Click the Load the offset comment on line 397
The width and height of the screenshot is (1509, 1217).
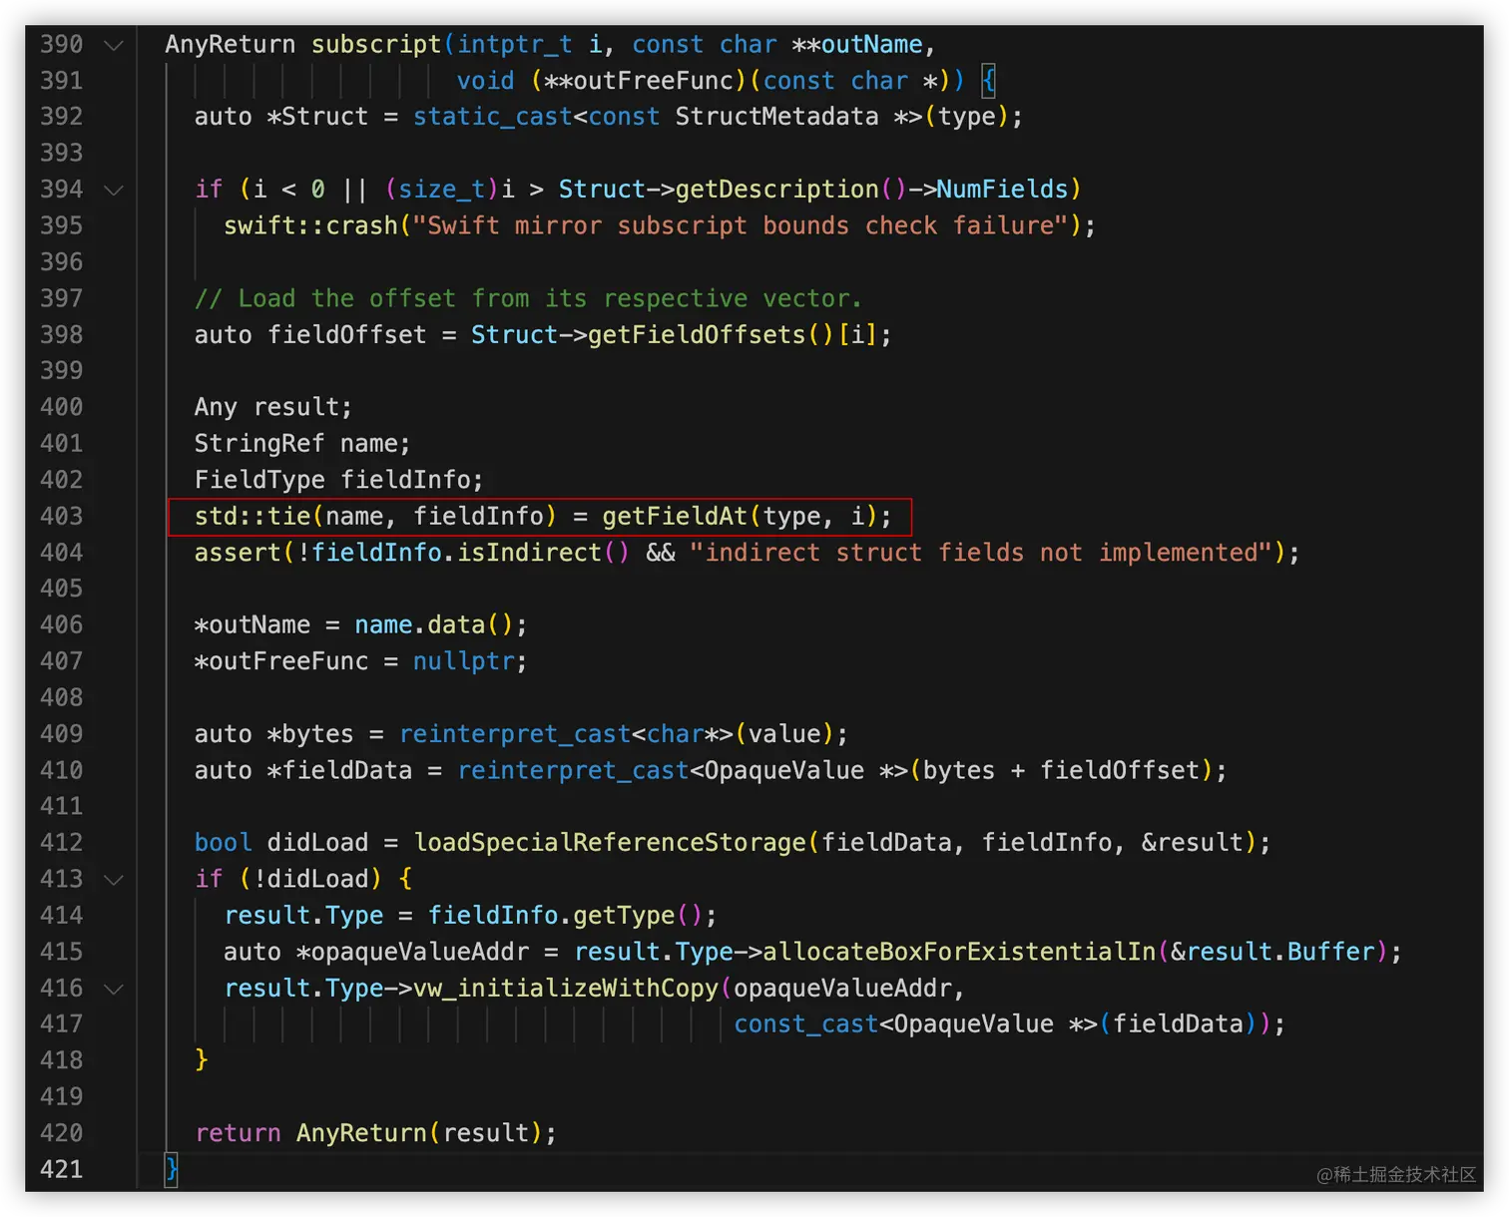pyautogui.click(x=529, y=298)
